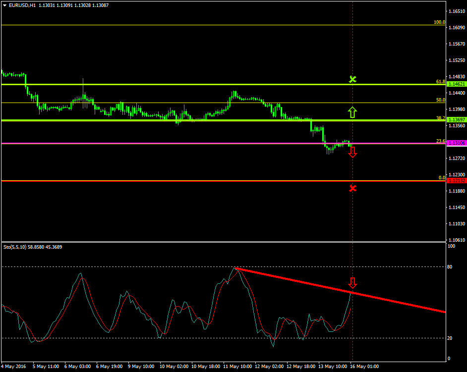This screenshot has width=467, height=372.
Task: Click the red X marker below the 0.0 level
Action: point(352,188)
